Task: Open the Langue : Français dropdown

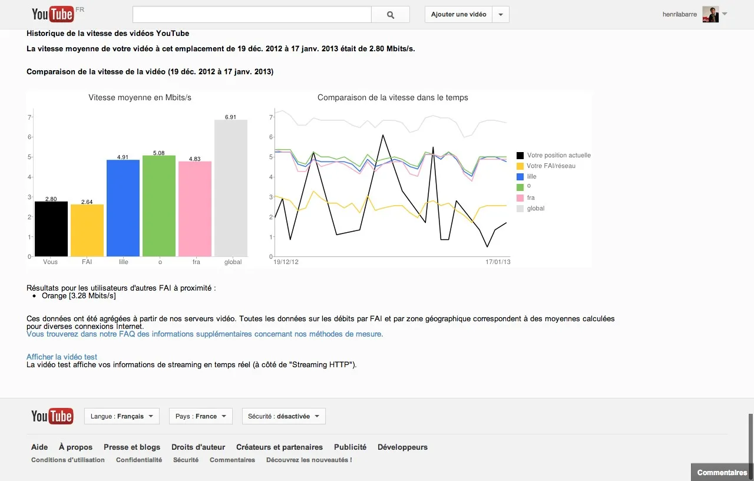Action: point(122,416)
